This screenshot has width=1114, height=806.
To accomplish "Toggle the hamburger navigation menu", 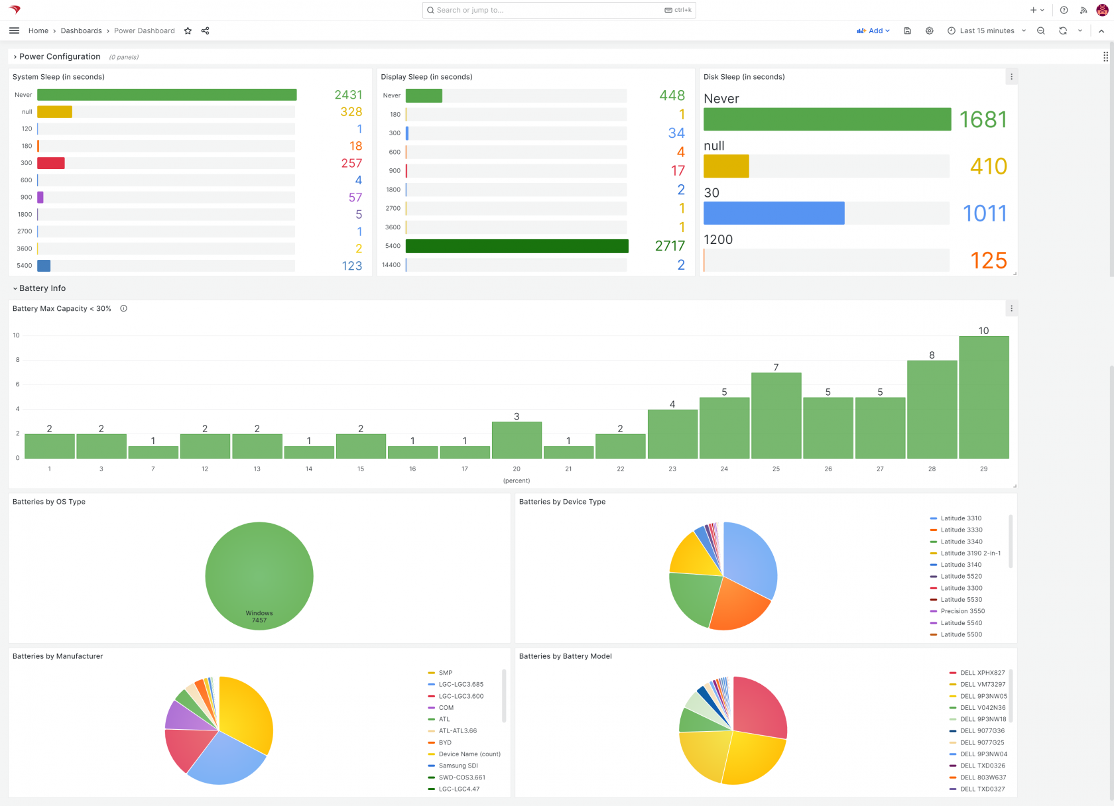I will click(14, 30).
